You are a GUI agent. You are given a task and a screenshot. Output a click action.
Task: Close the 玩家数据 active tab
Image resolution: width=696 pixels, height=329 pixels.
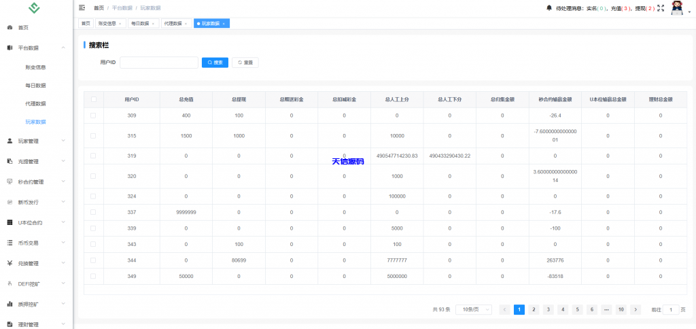pyautogui.click(x=224, y=24)
